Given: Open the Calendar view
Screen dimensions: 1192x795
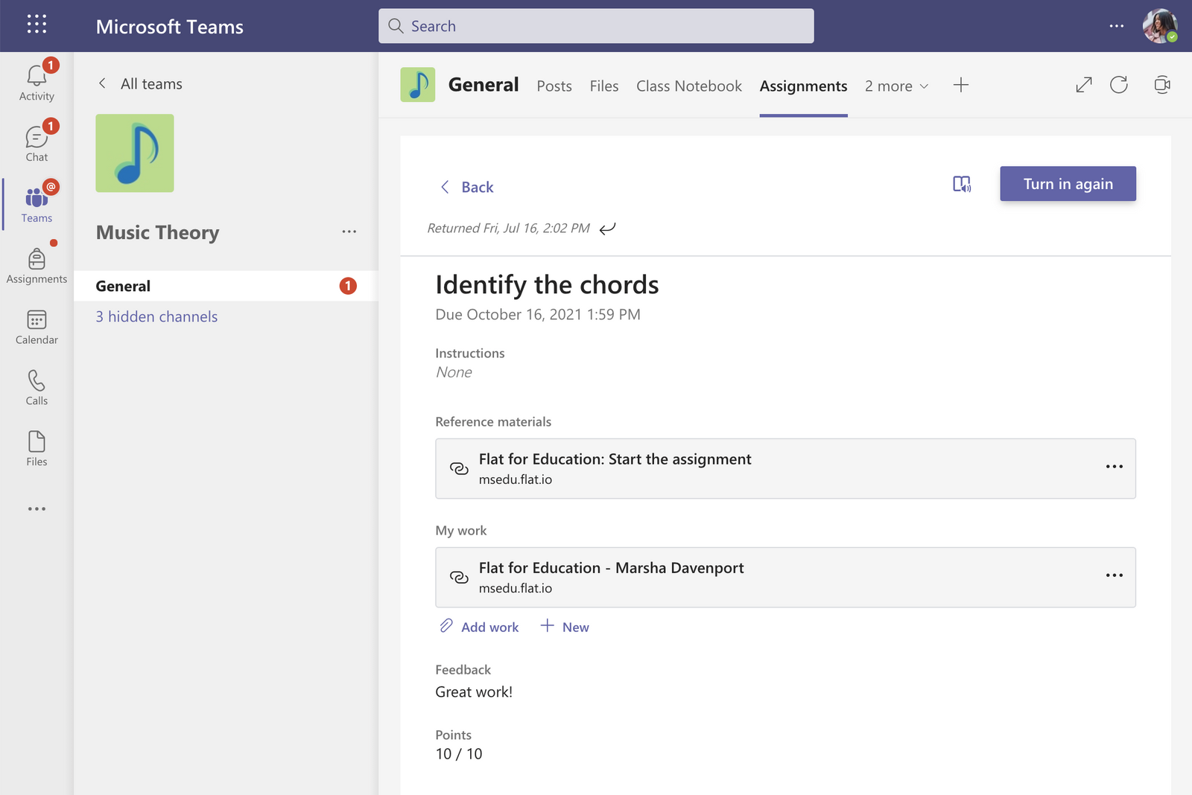Looking at the screenshot, I should 36,326.
